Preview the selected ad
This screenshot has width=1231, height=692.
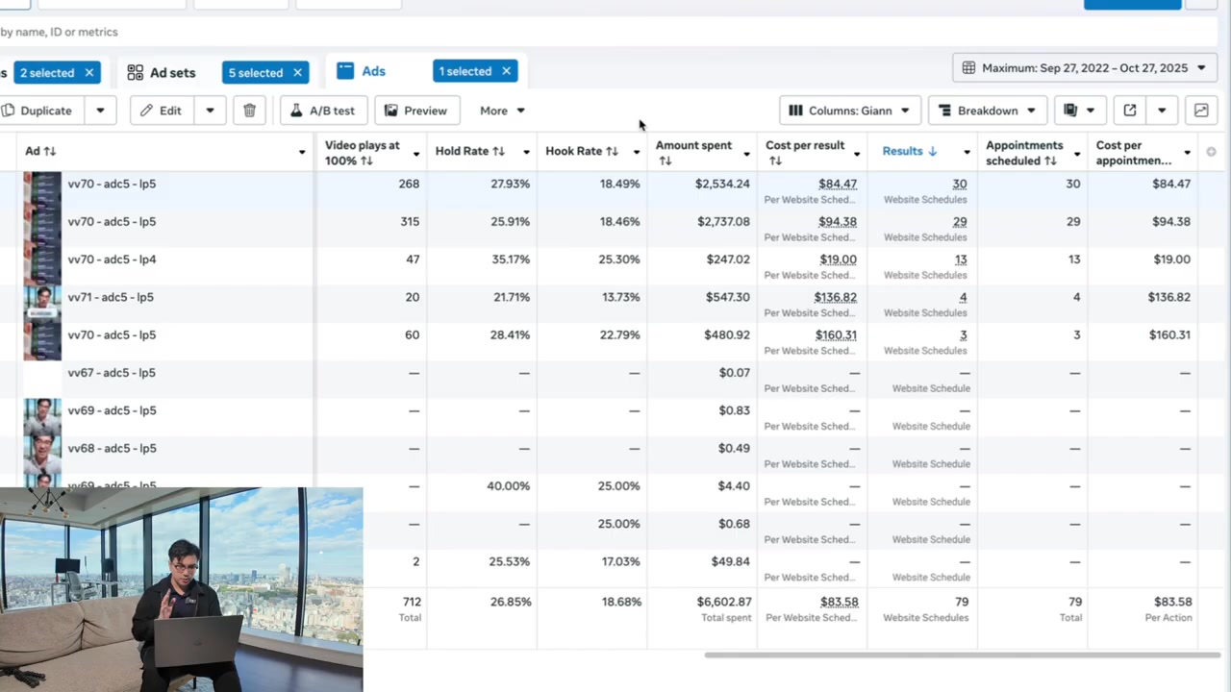[415, 111]
